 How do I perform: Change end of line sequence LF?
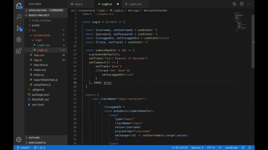(x=220, y=147)
